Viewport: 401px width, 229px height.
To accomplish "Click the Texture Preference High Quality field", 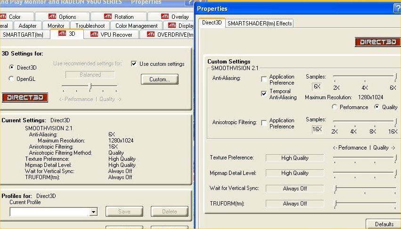I will [295, 158].
